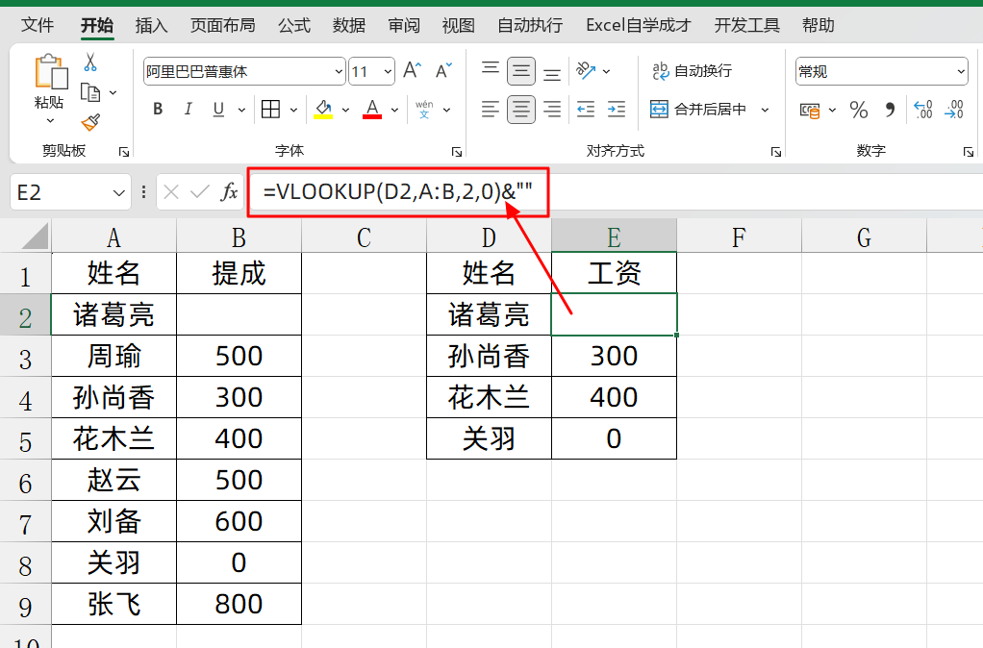Toggle middle vertical alignment

pyautogui.click(x=521, y=71)
